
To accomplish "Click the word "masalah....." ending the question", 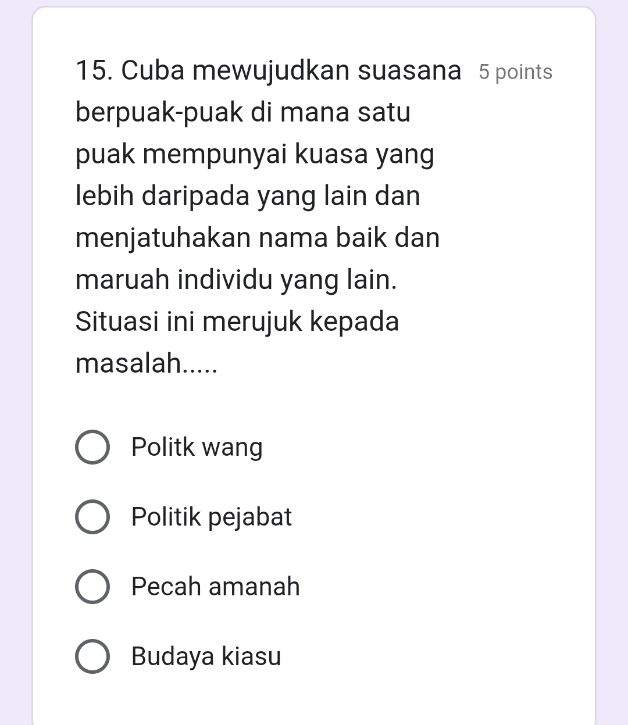I will (x=146, y=364).
